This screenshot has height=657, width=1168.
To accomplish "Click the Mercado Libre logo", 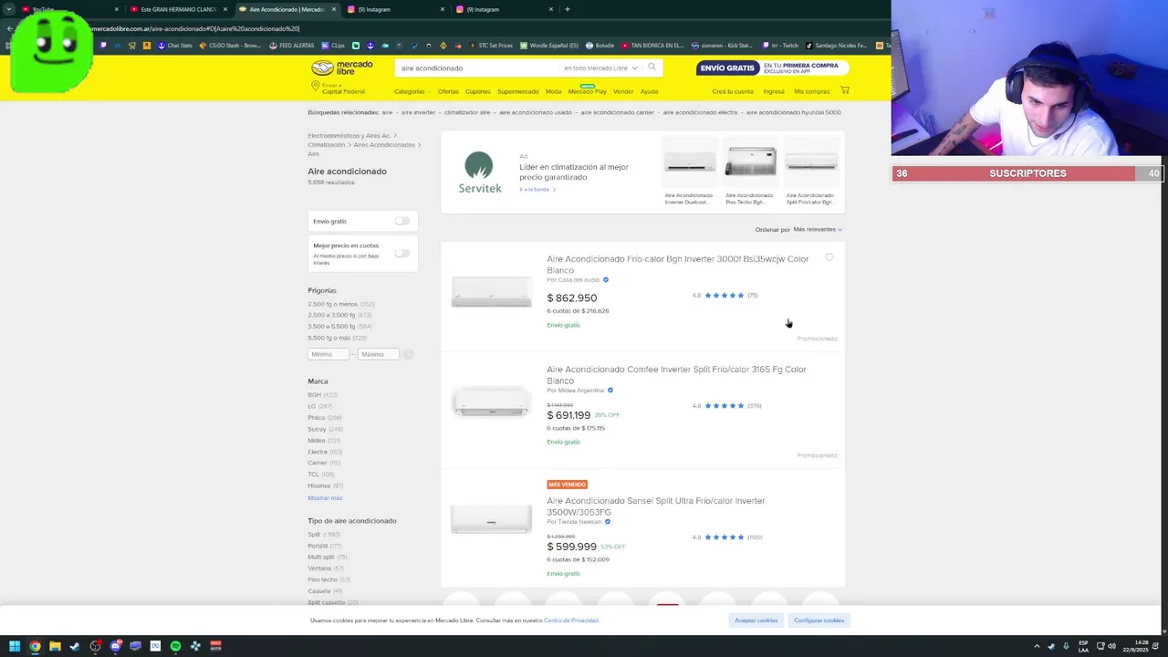I will [x=342, y=68].
